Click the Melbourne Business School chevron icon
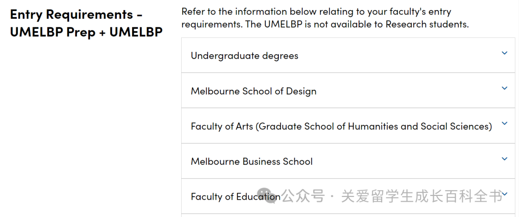 tap(505, 159)
